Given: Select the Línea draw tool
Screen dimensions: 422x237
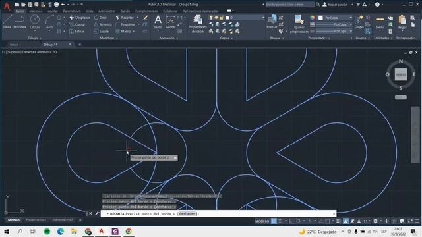Looking at the screenshot, I should [x=7, y=22].
